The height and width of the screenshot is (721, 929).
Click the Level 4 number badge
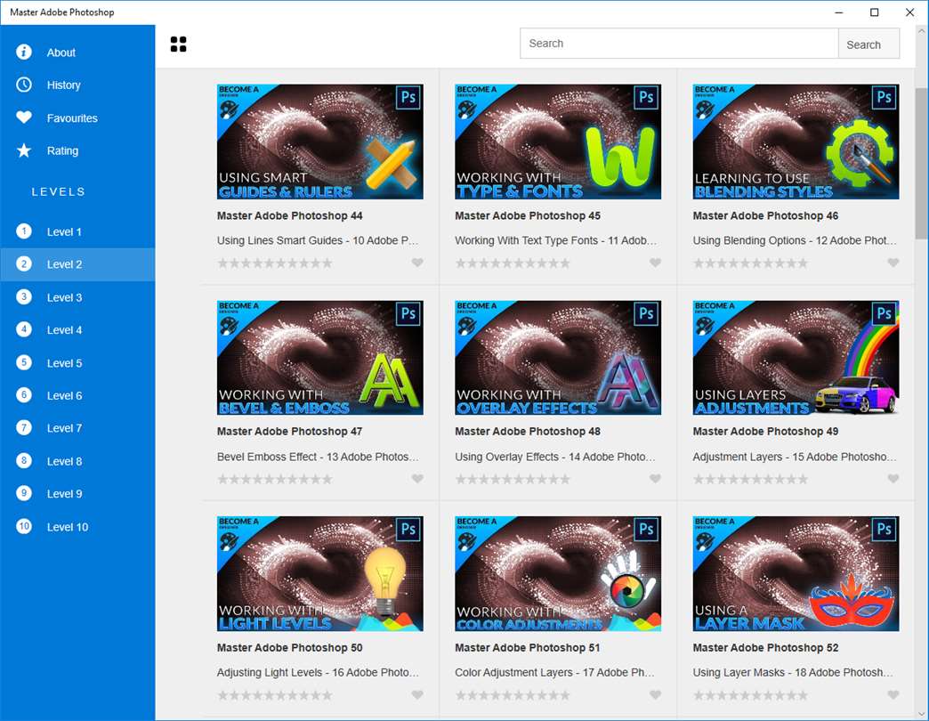[24, 329]
